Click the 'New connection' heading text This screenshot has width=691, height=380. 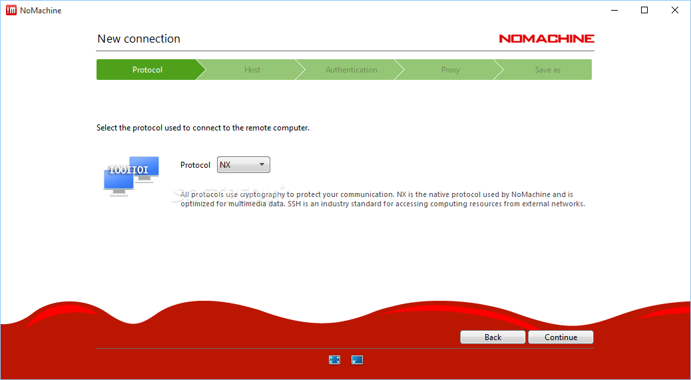(139, 39)
